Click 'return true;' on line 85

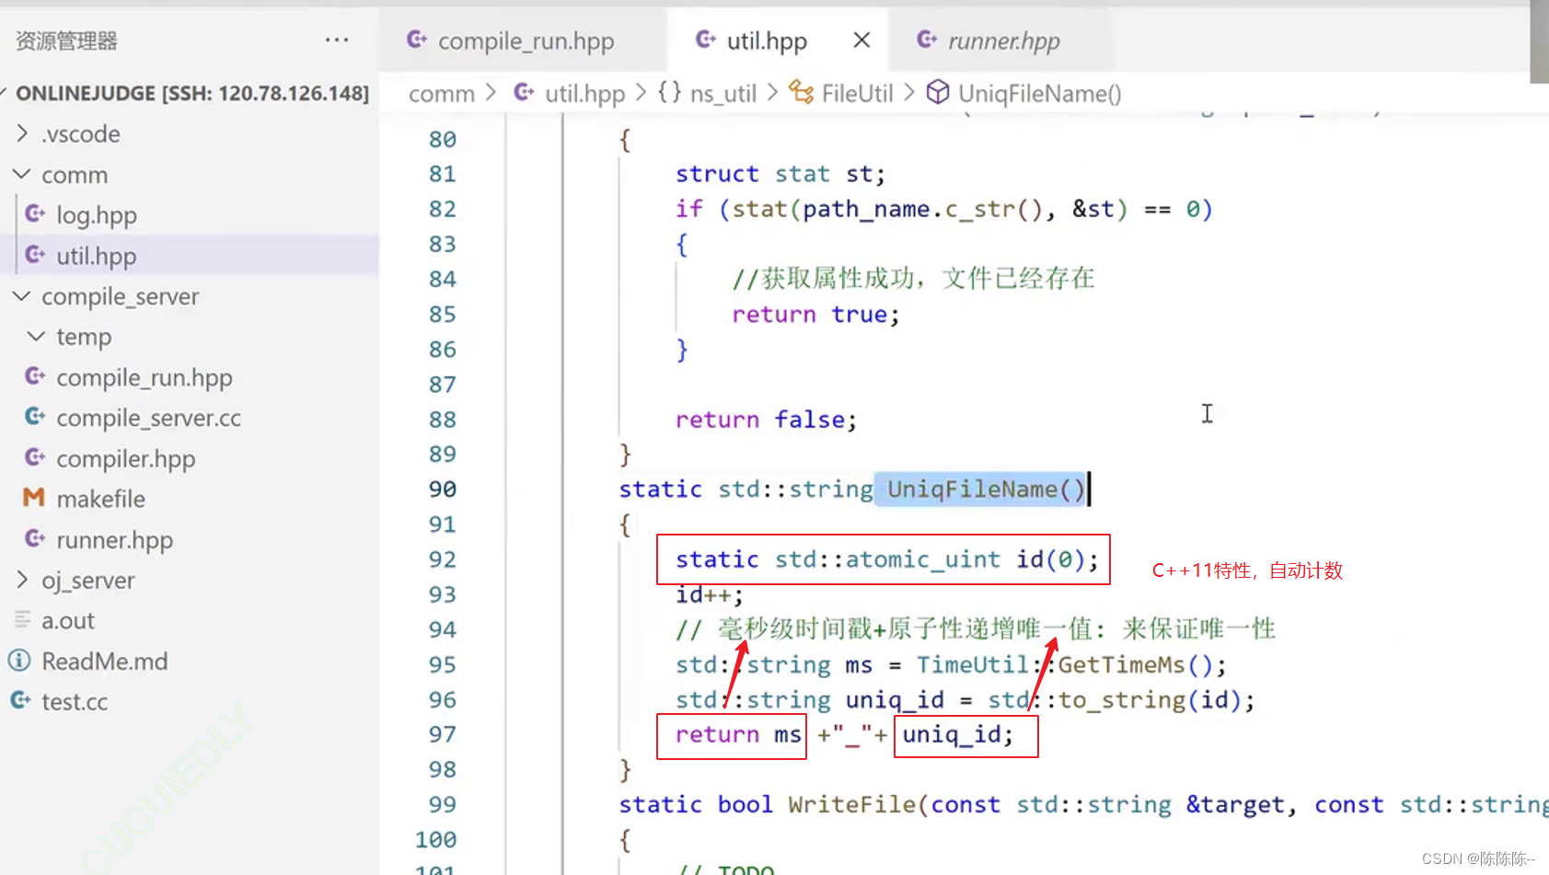tap(815, 315)
